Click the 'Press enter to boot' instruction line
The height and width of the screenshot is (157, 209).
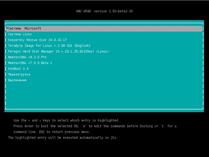(95, 126)
